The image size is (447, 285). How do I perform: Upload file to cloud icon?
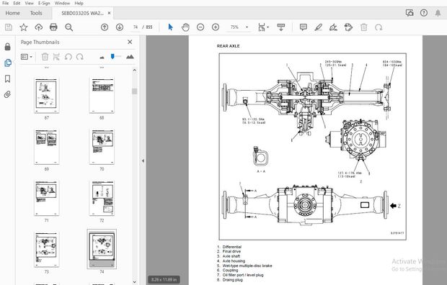[38, 27]
